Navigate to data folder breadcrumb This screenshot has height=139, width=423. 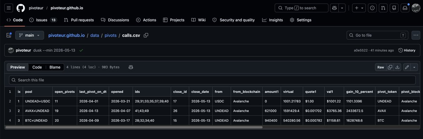point(94,35)
